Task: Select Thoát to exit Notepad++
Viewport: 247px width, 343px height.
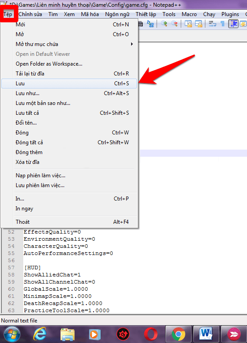Action: pos(69,222)
